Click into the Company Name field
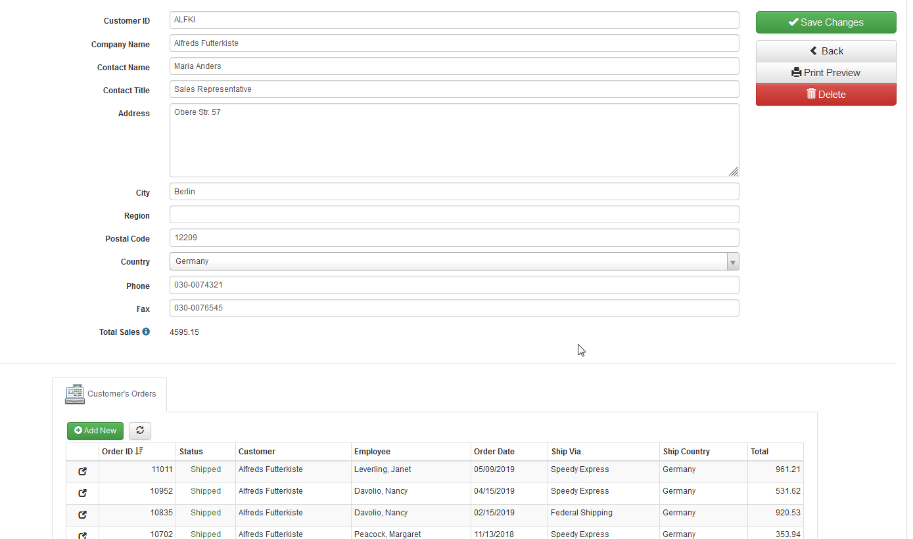 pyautogui.click(x=454, y=43)
